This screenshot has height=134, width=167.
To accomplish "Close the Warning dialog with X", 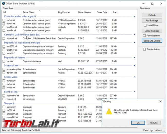I will point(161,101).
